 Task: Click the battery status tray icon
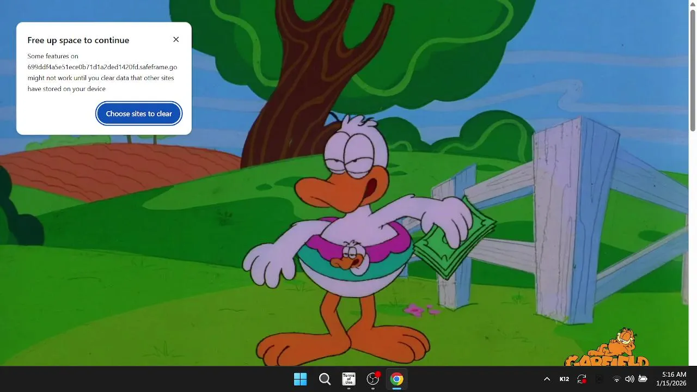643,379
